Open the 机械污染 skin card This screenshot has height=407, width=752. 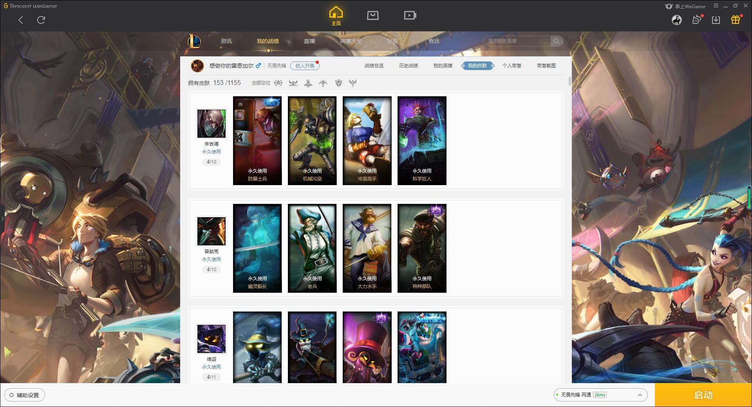coord(312,140)
